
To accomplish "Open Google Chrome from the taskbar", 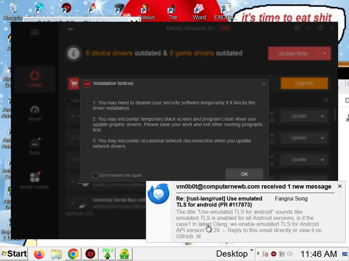I will [73, 254].
